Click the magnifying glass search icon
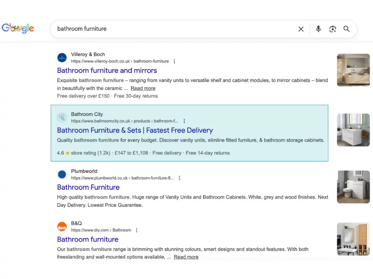Screen dimensions: 373x279 (x=347, y=29)
